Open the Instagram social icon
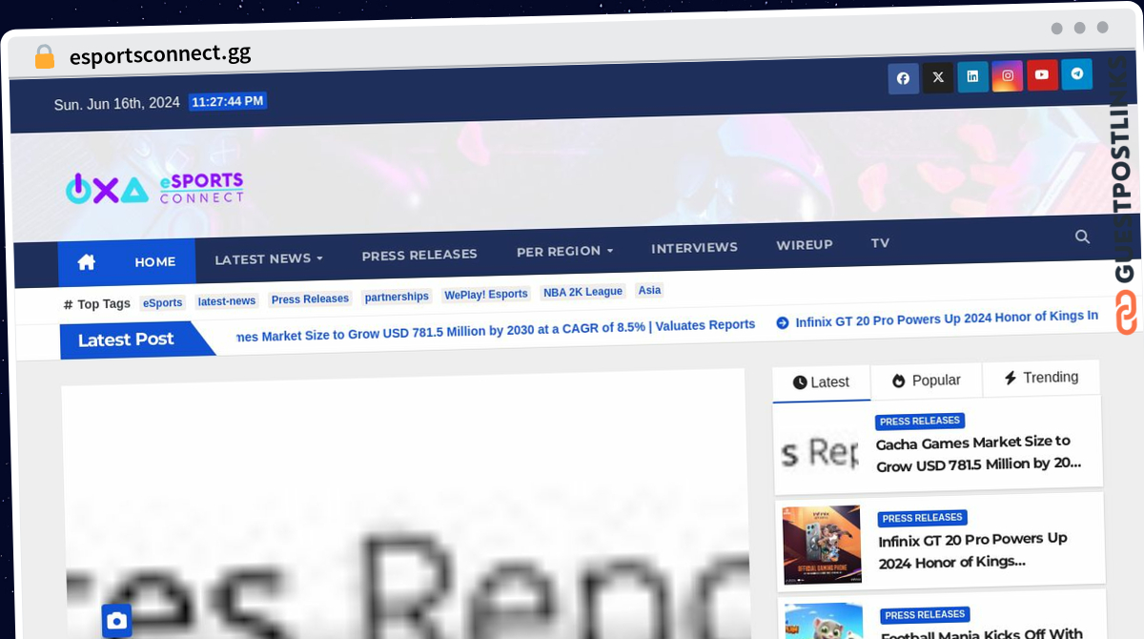Viewport: 1144px width, 639px height. tap(1007, 75)
